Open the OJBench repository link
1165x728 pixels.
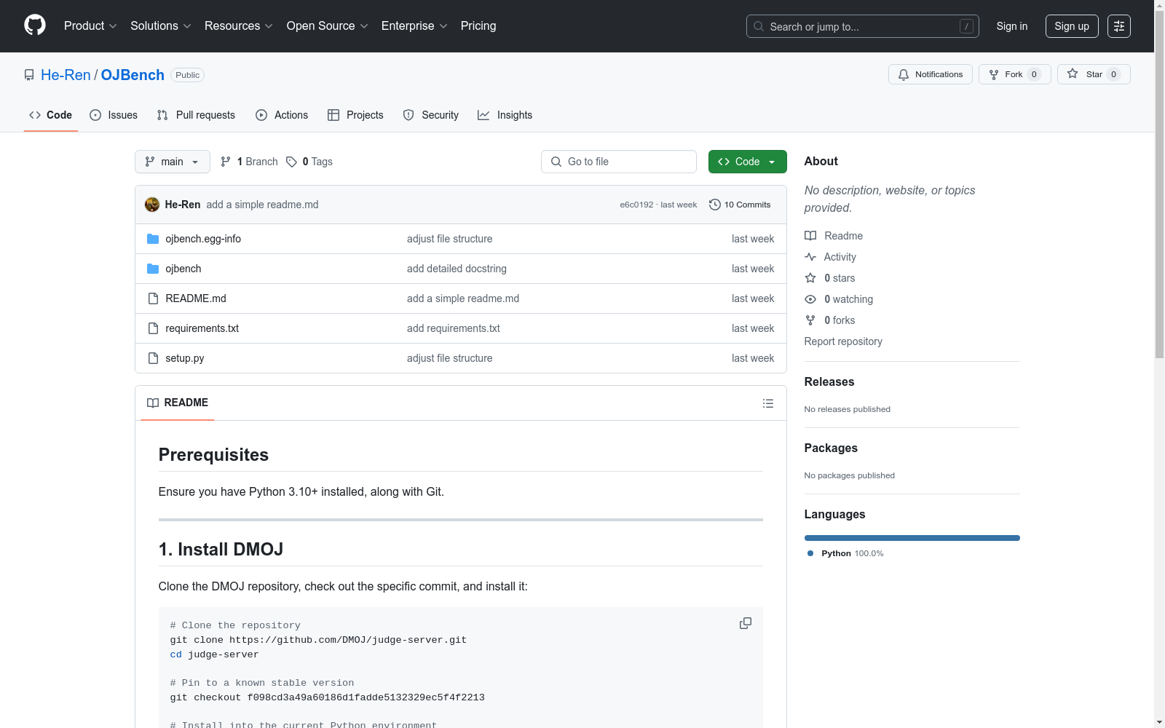click(x=133, y=75)
